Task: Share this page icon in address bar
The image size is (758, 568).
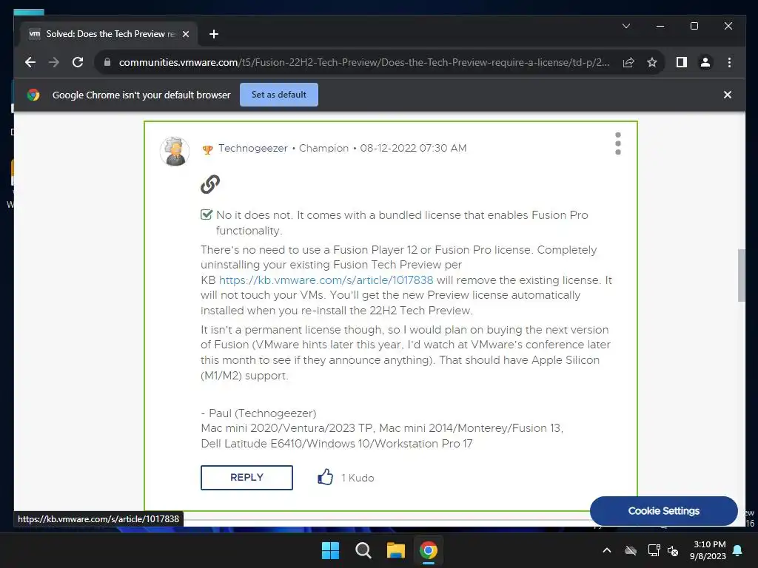Action: pyautogui.click(x=628, y=62)
